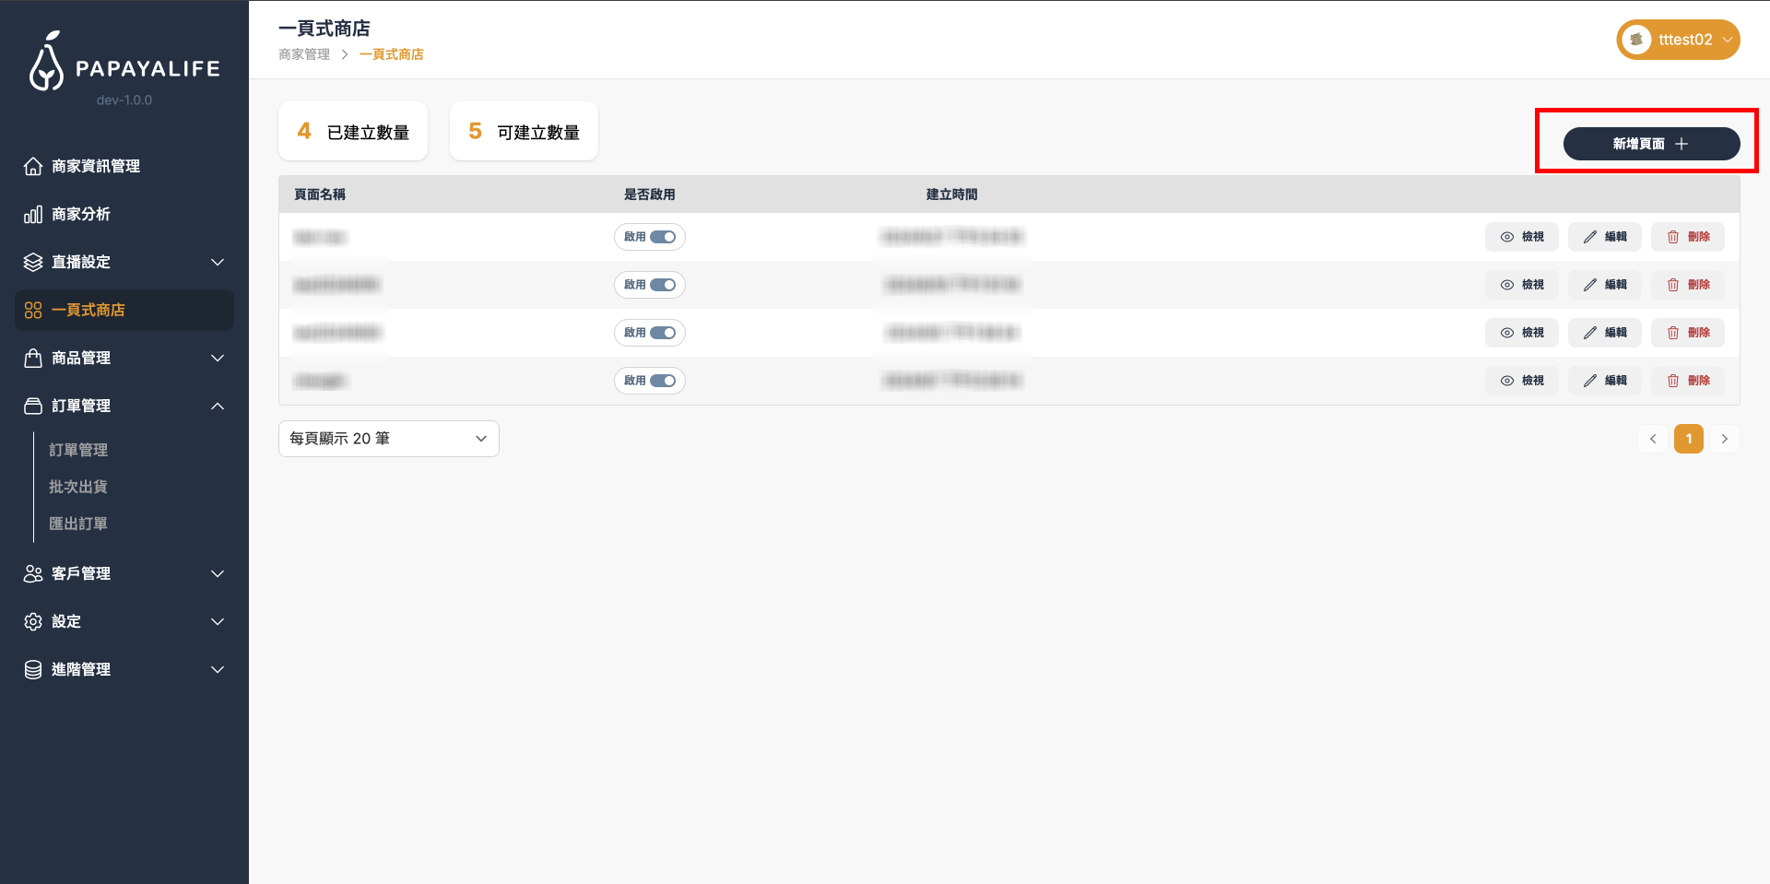This screenshot has width=1770, height=884.
Task: Select 匯出訂單 in the sidebar
Action: pos(78,524)
